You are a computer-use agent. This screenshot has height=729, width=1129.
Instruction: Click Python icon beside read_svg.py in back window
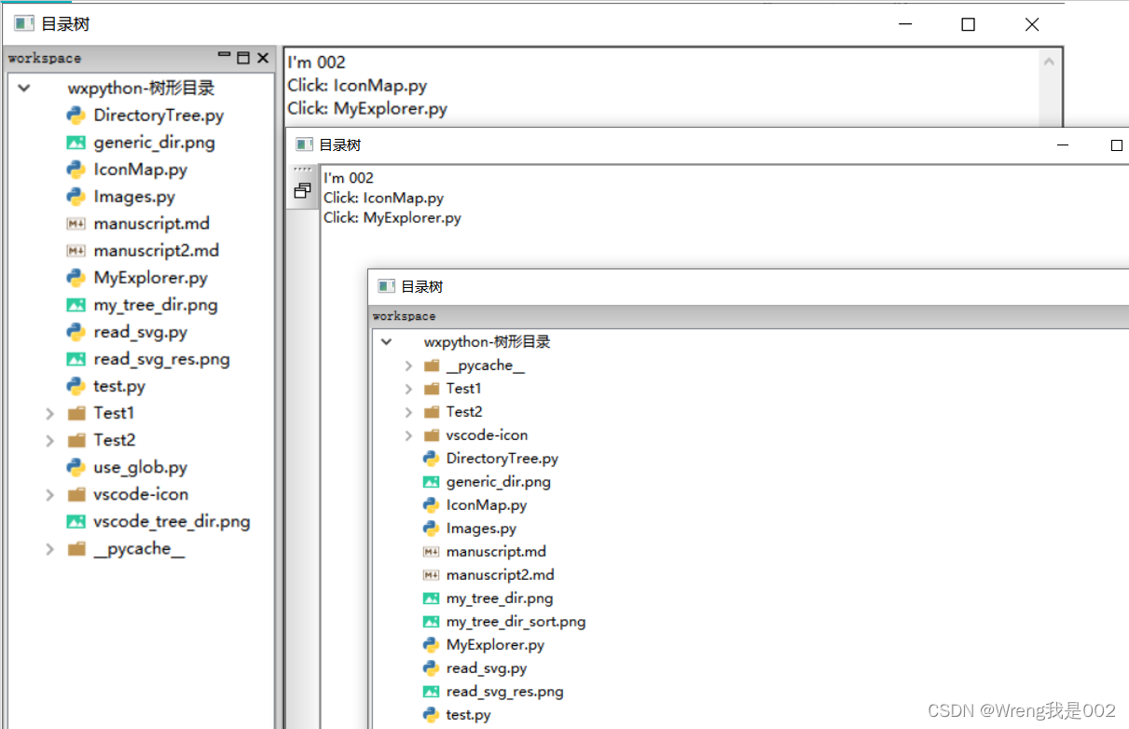coord(76,332)
